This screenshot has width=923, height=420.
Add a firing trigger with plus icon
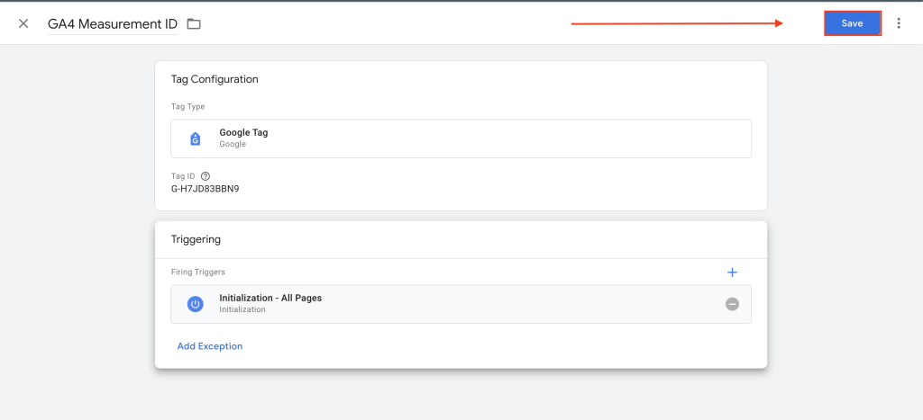coord(732,272)
